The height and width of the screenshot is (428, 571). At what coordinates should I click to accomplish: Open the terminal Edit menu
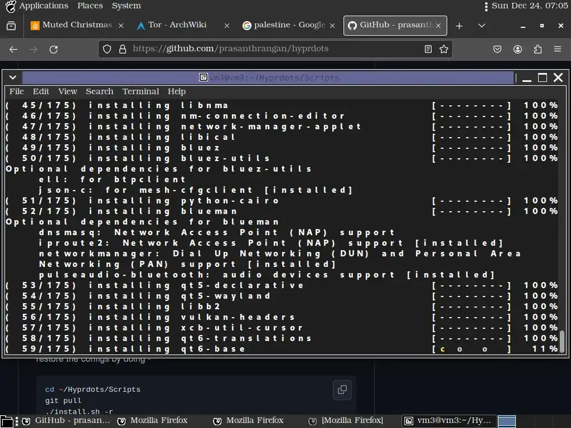click(x=41, y=91)
